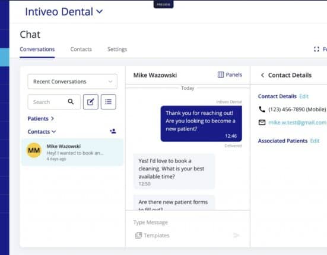Click the send message arrow icon

pyautogui.click(x=236, y=235)
